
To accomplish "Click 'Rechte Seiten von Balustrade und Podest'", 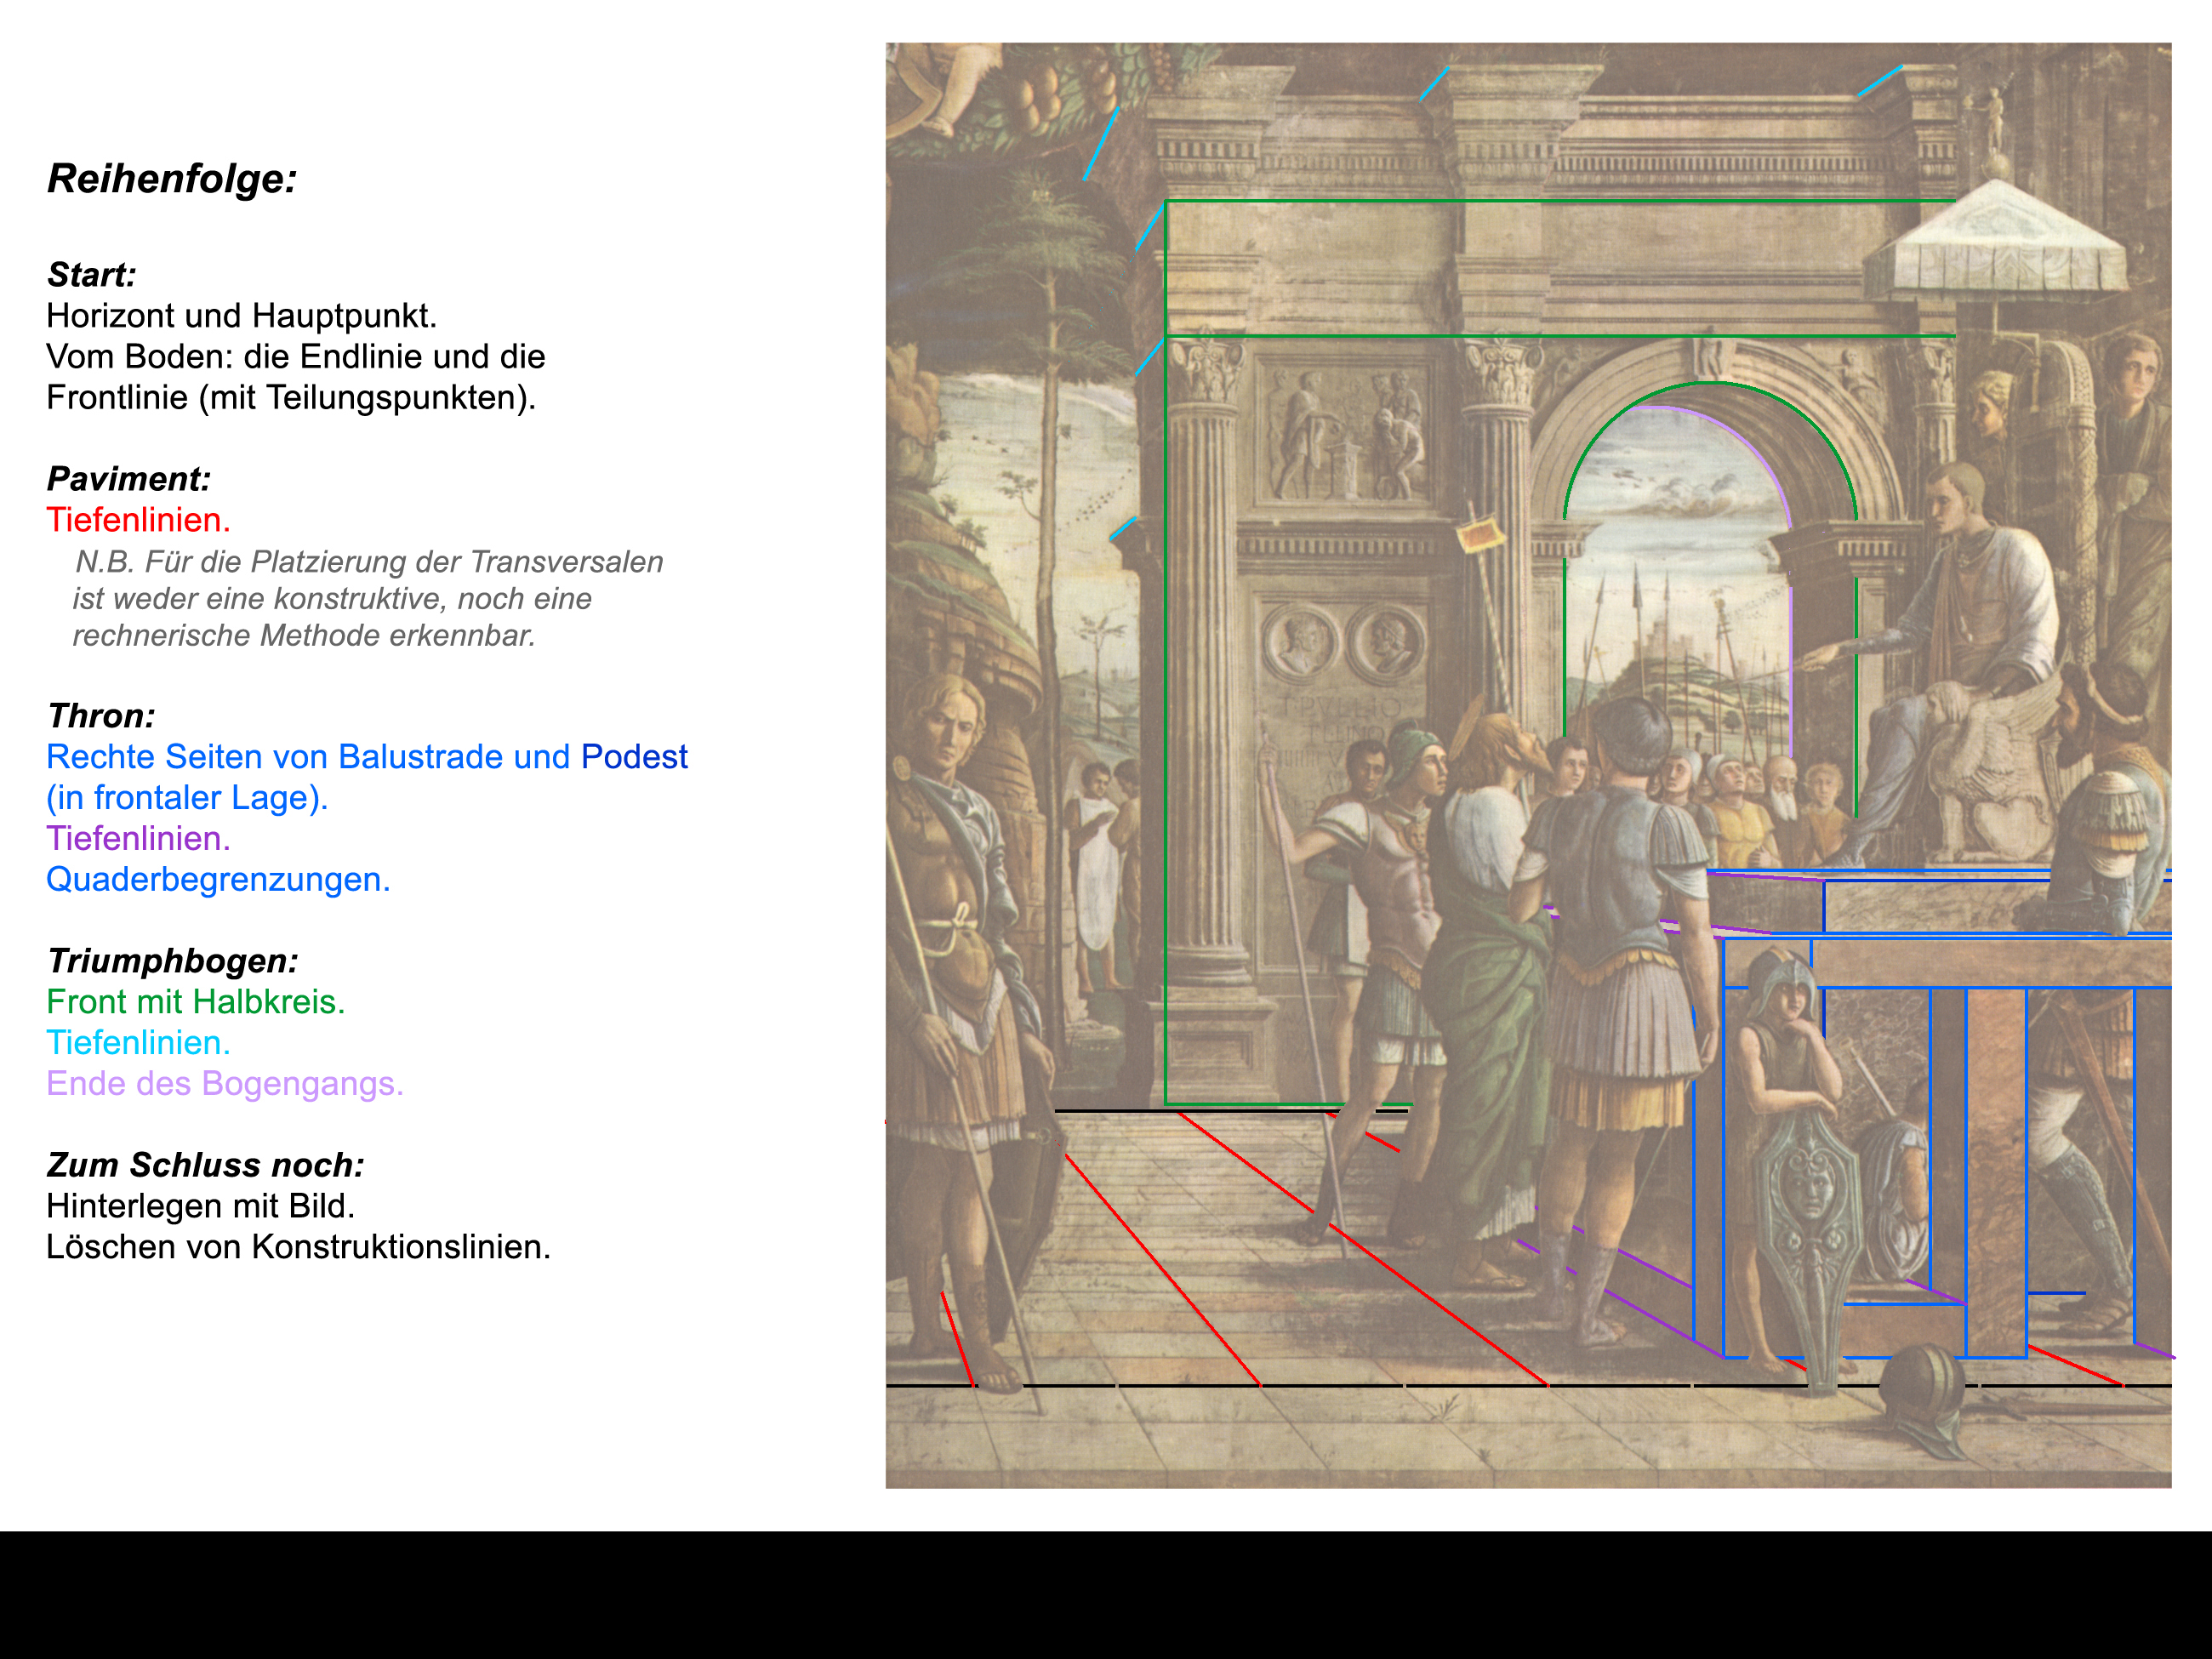I will click(366, 757).
